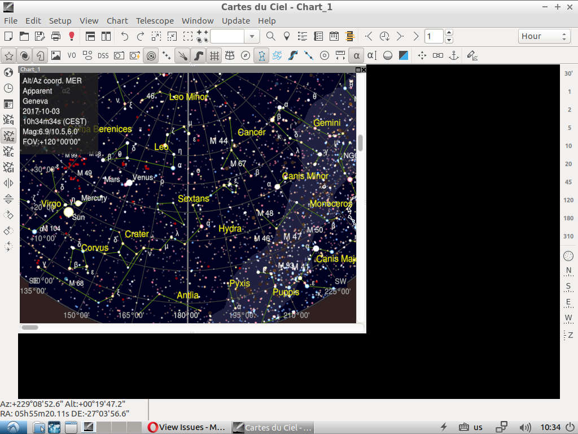The height and width of the screenshot is (434, 578).
Task: Click the toolbar search text box
Action: coord(227,36)
